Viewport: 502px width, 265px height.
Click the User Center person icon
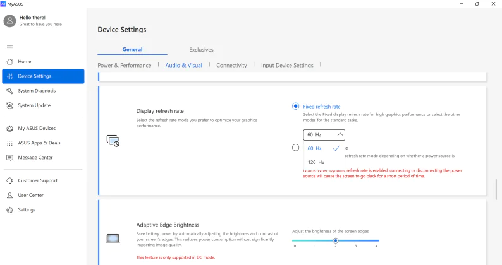[x=10, y=195]
